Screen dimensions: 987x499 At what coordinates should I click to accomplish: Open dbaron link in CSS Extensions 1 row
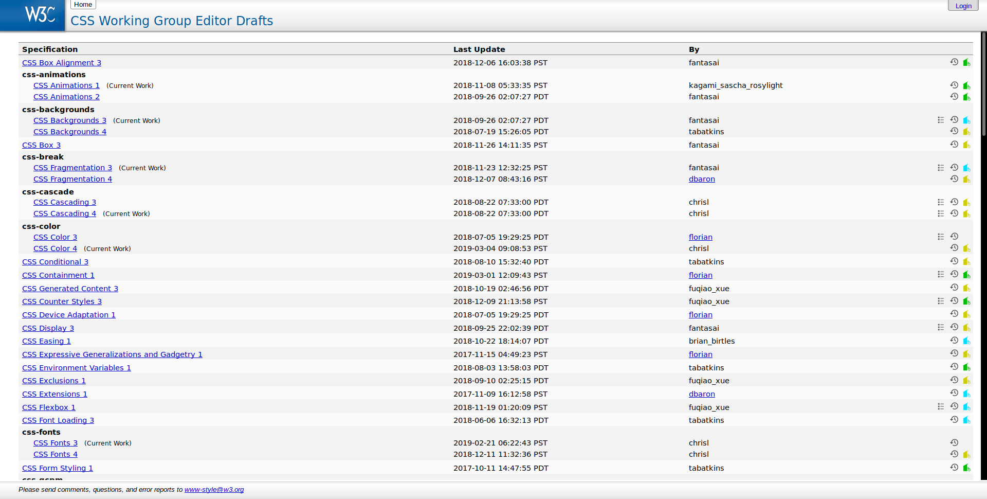coord(702,394)
